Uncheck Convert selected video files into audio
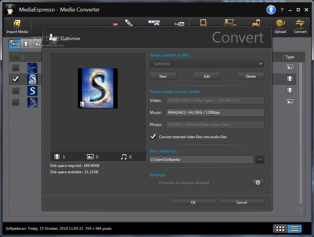 click(x=153, y=137)
